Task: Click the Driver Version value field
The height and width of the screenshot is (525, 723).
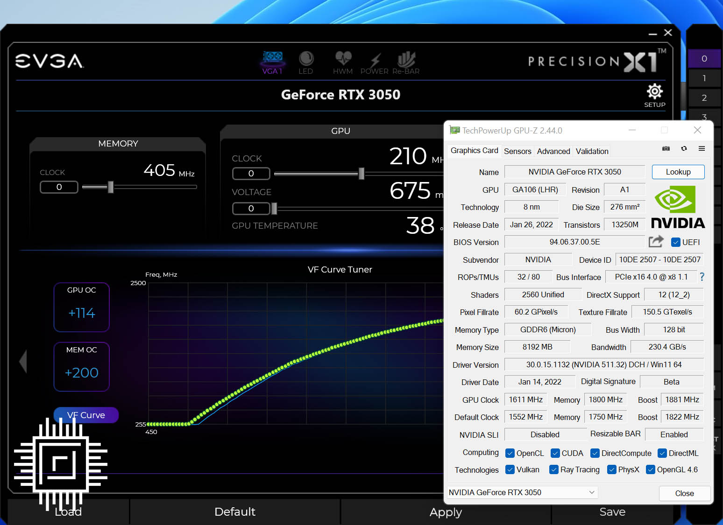Action: (604, 364)
